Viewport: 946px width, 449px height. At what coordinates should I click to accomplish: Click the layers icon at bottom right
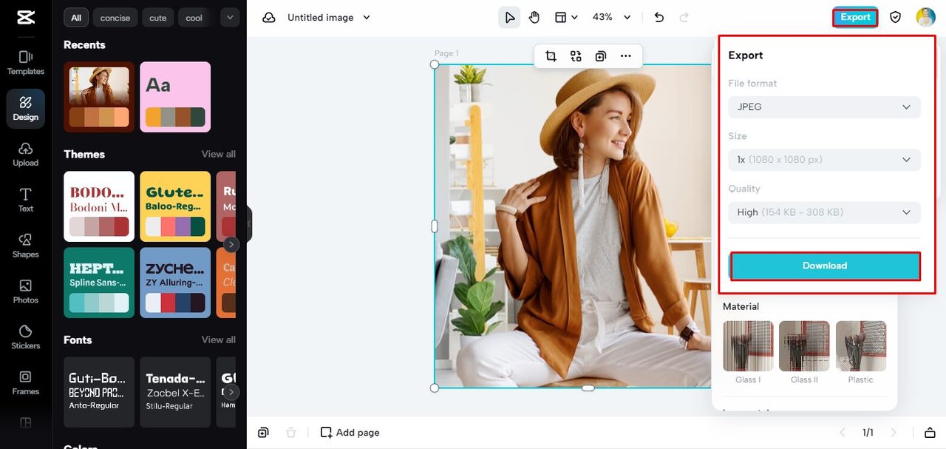930,433
